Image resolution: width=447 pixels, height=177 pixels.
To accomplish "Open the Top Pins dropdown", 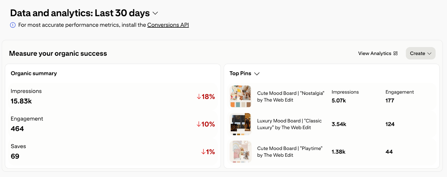I will 256,73.
